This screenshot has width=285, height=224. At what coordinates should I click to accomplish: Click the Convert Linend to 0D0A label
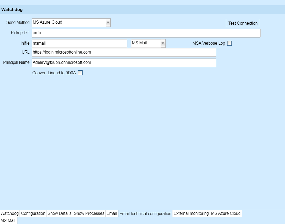coord(54,73)
